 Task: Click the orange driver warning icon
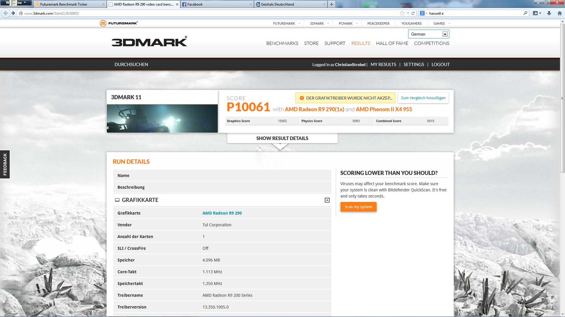point(302,98)
